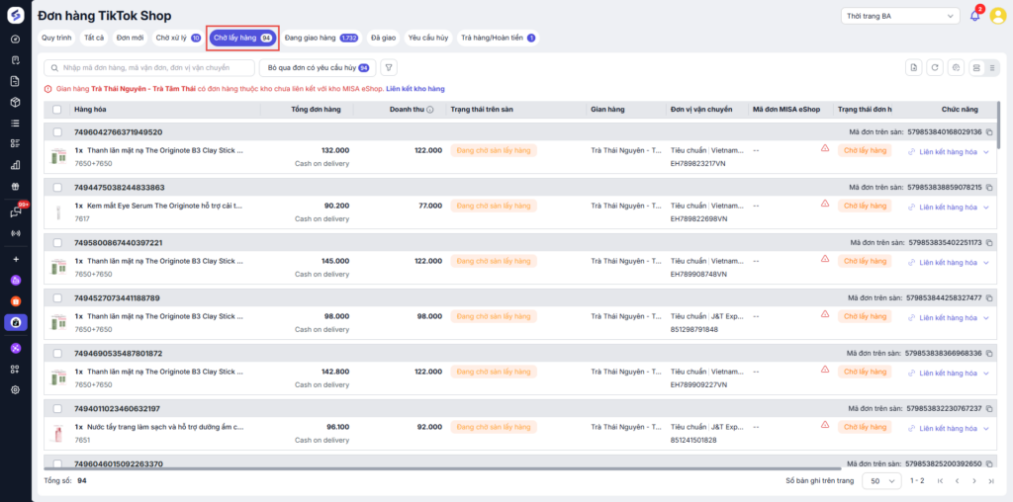1013x502 pixels.
Task: Check the box for order 7494475038244833863
Action: [x=56, y=187]
